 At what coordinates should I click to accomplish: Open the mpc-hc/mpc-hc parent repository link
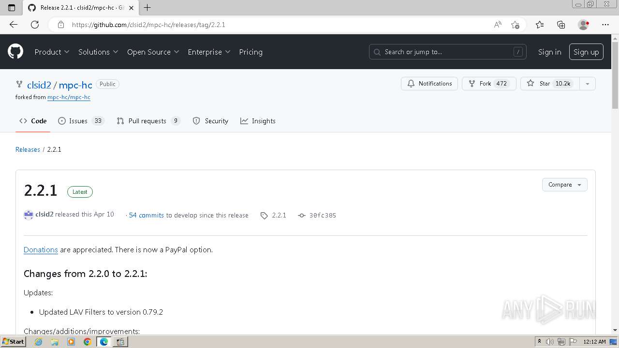point(69,97)
